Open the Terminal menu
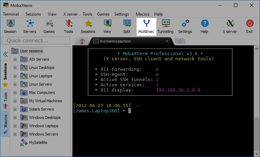The width and height of the screenshot is (260, 157). [x=11, y=14]
